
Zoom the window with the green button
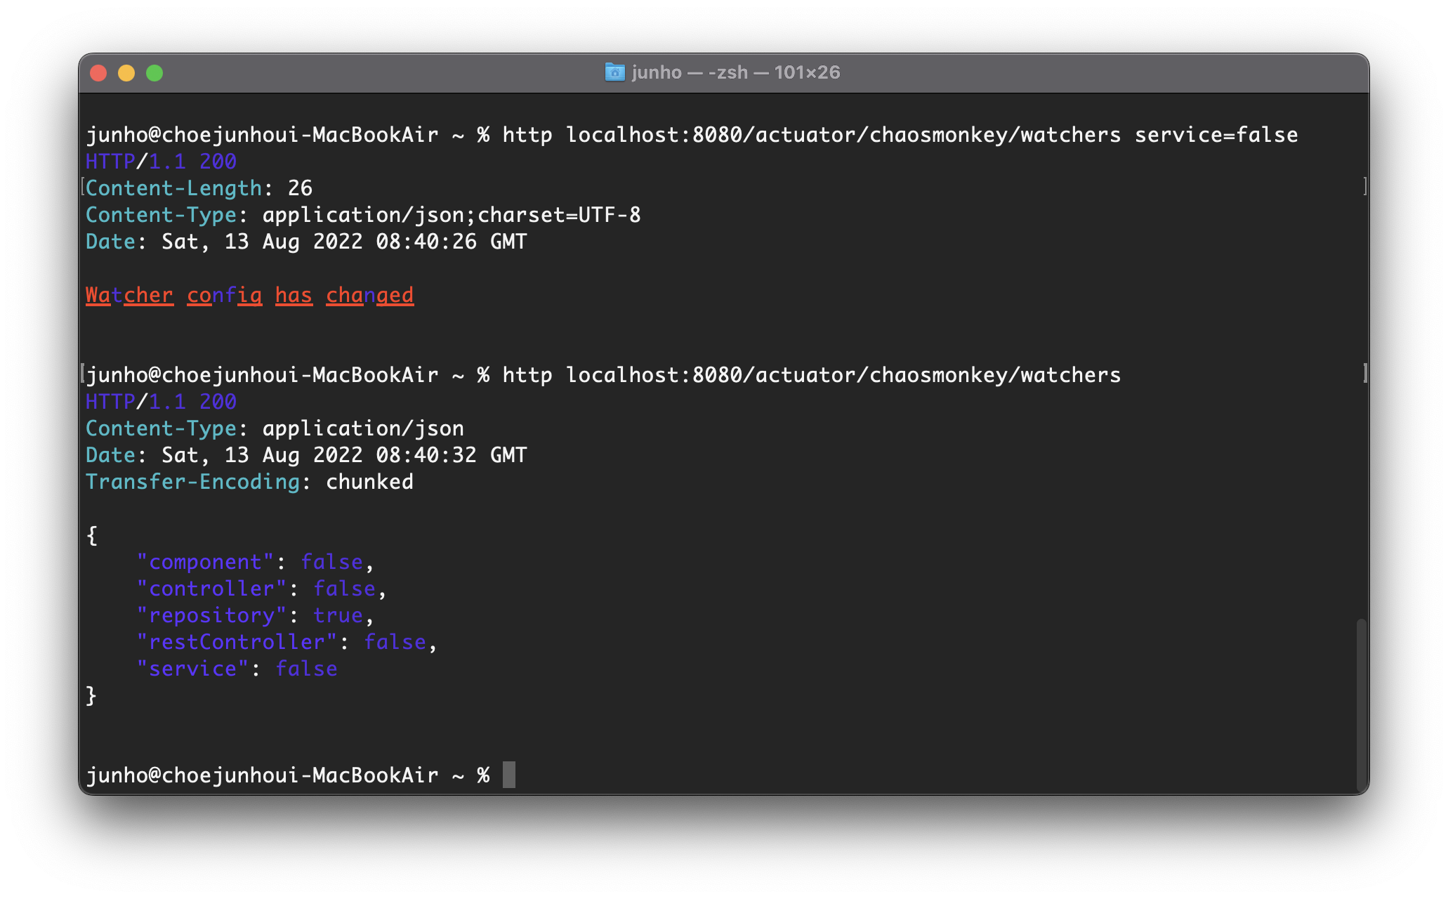pyautogui.click(x=154, y=73)
